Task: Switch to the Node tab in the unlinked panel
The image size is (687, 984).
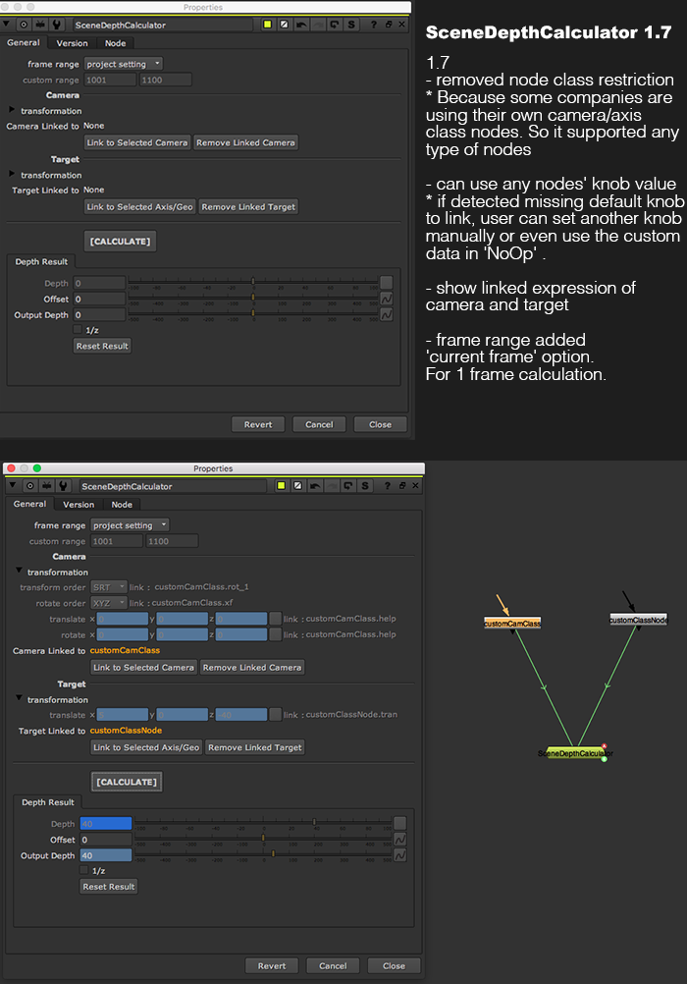Action: (x=116, y=43)
